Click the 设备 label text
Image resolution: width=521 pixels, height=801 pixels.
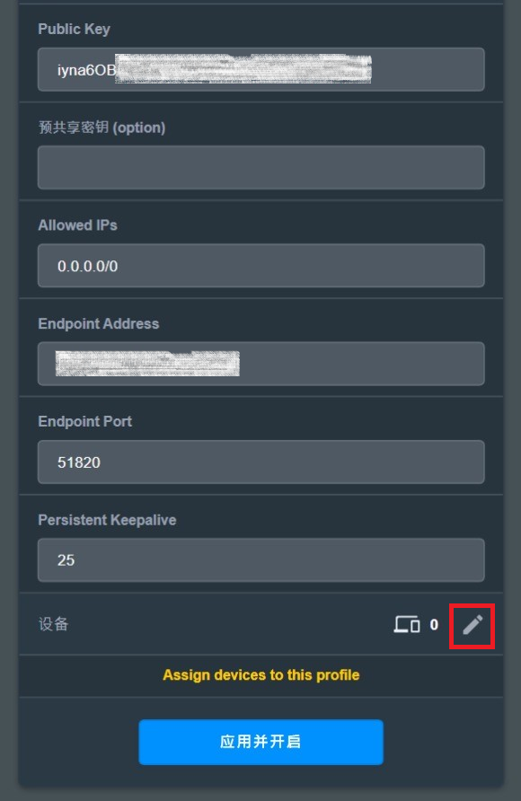(54, 624)
